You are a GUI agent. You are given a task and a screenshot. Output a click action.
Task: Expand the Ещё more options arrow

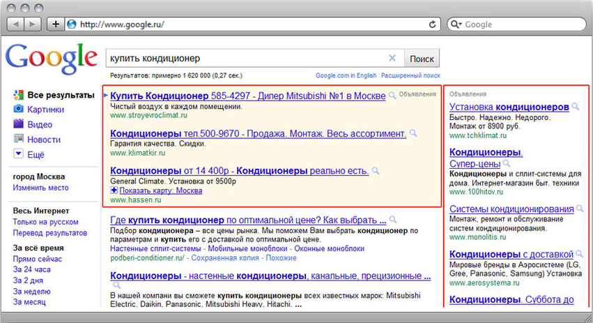point(19,154)
